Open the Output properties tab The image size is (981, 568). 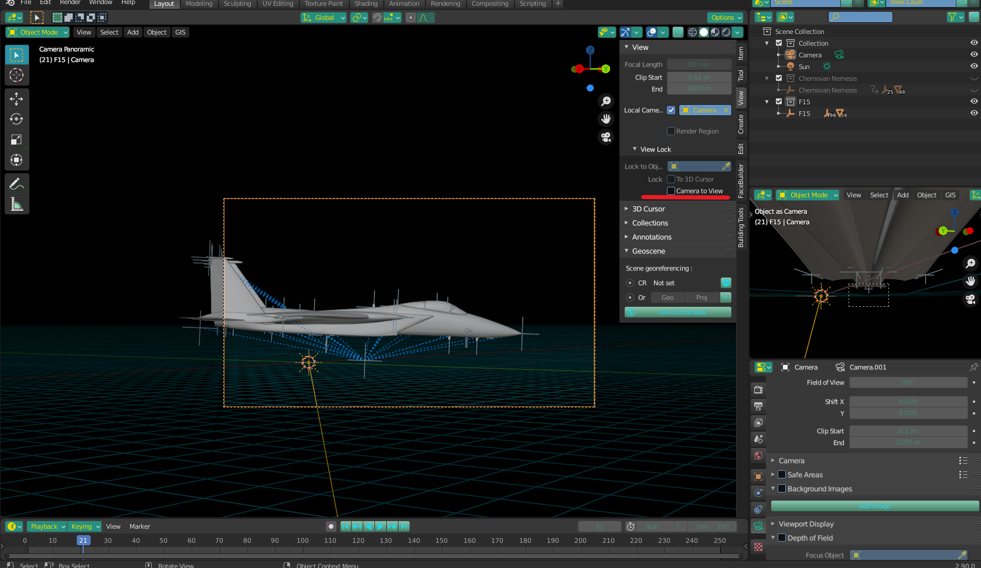(x=758, y=406)
